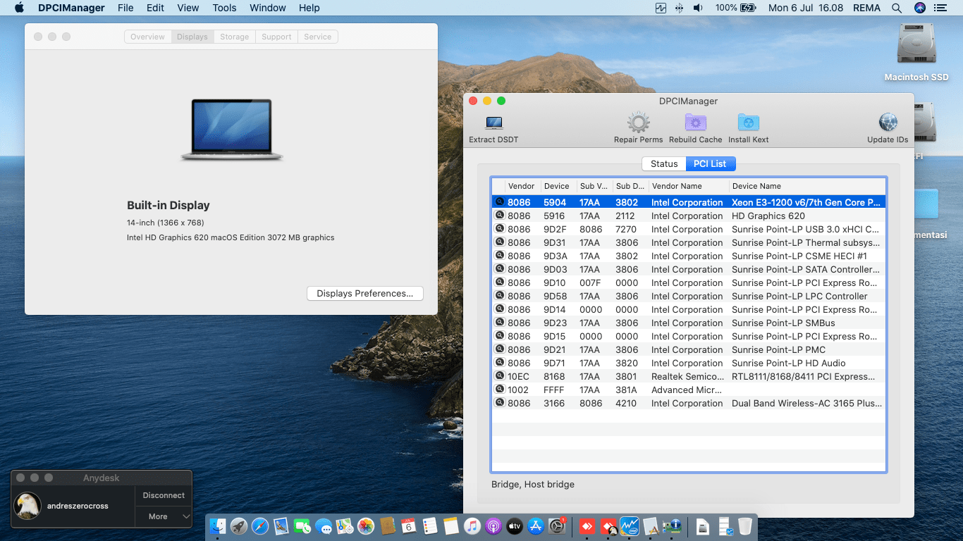Open the App Store from the Dock
Image resolution: width=963 pixels, height=541 pixels.
[535, 526]
